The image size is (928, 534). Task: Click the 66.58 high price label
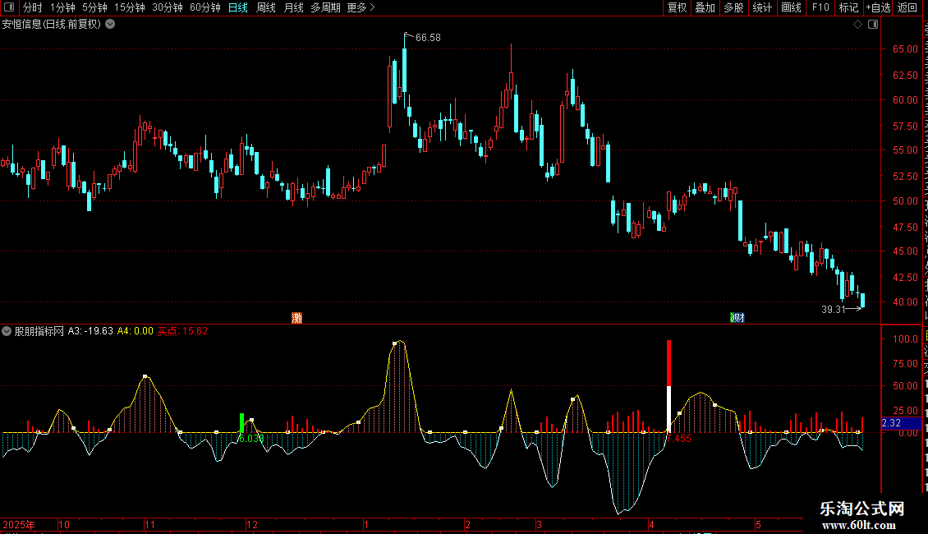pyautogui.click(x=428, y=37)
